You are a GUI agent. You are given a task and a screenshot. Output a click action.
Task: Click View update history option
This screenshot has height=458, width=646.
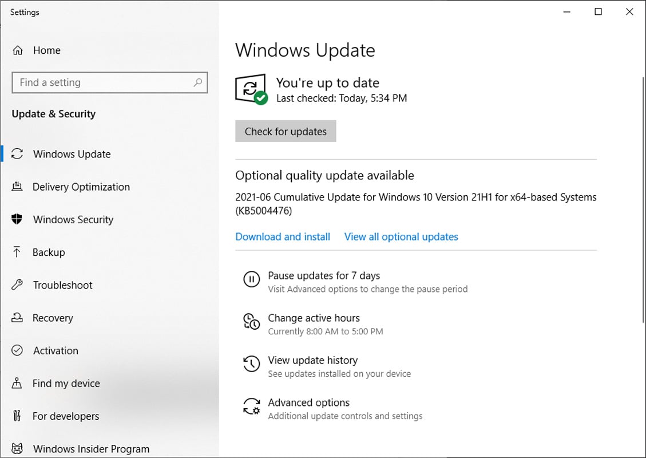coord(312,360)
